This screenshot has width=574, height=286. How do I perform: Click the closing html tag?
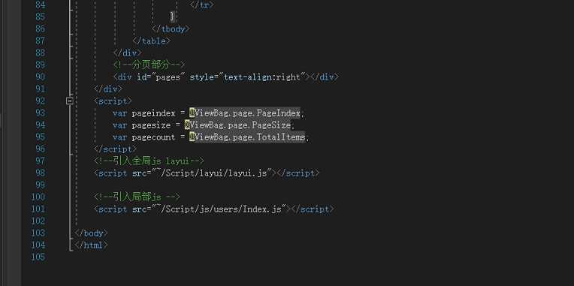point(91,245)
